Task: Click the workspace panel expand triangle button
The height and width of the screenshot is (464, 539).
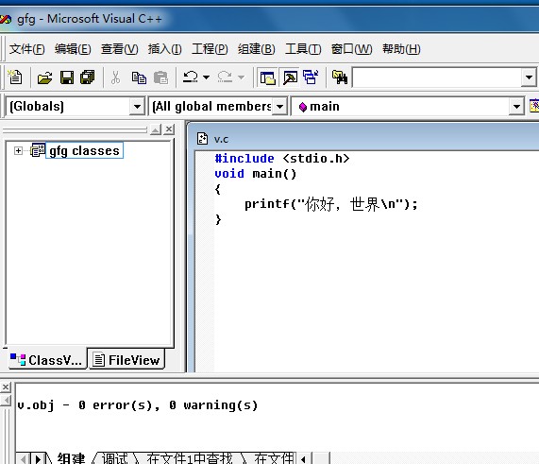Action: click(156, 129)
